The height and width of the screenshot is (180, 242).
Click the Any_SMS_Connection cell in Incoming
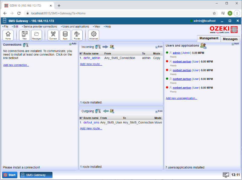click(x=119, y=58)
